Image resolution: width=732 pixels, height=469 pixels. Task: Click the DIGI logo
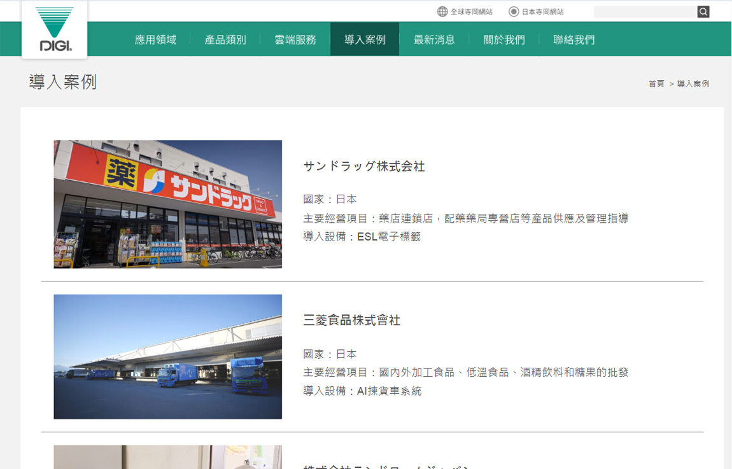(x=55, y=29)
